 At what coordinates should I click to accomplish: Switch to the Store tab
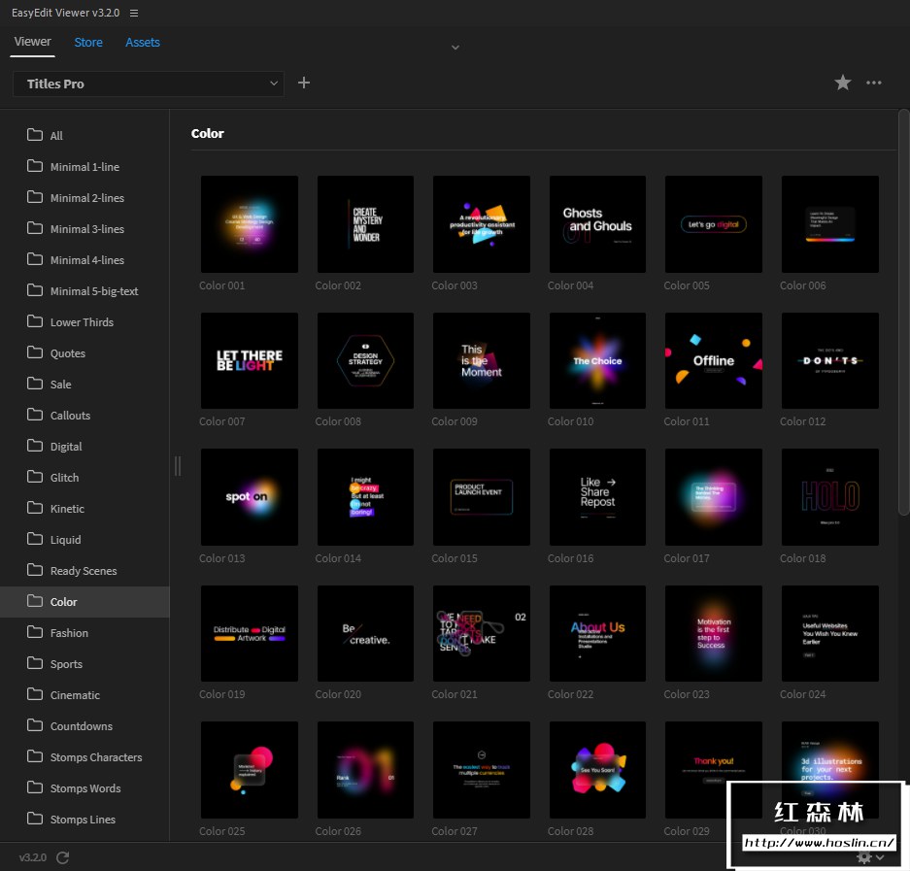click(88, 42)
